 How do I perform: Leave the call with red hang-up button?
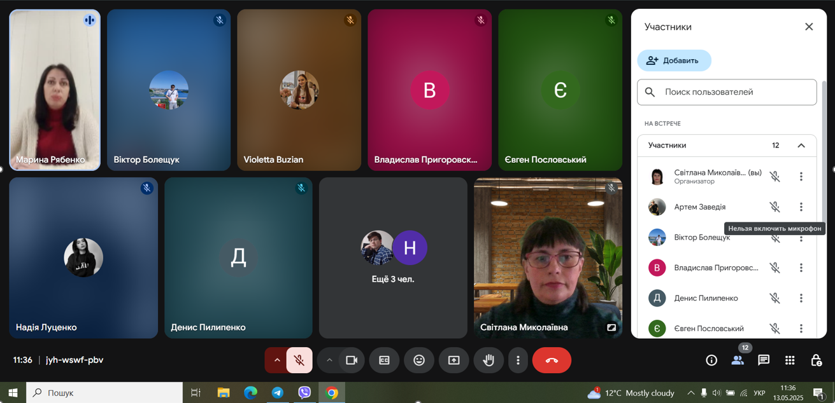[552, 360]
